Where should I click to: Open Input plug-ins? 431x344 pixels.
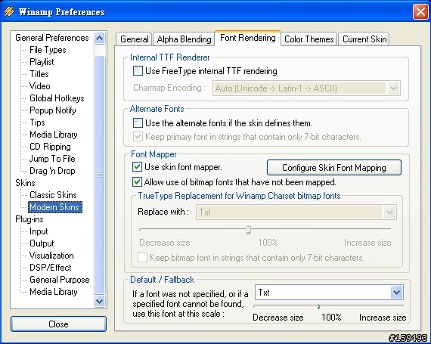tap(39, 231)
